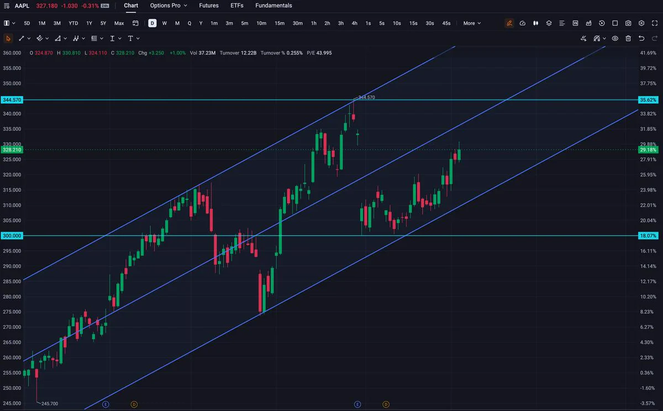The image size is (663, 411).
Task: Set range to 5Y
Action: click(x=103, y=23)
